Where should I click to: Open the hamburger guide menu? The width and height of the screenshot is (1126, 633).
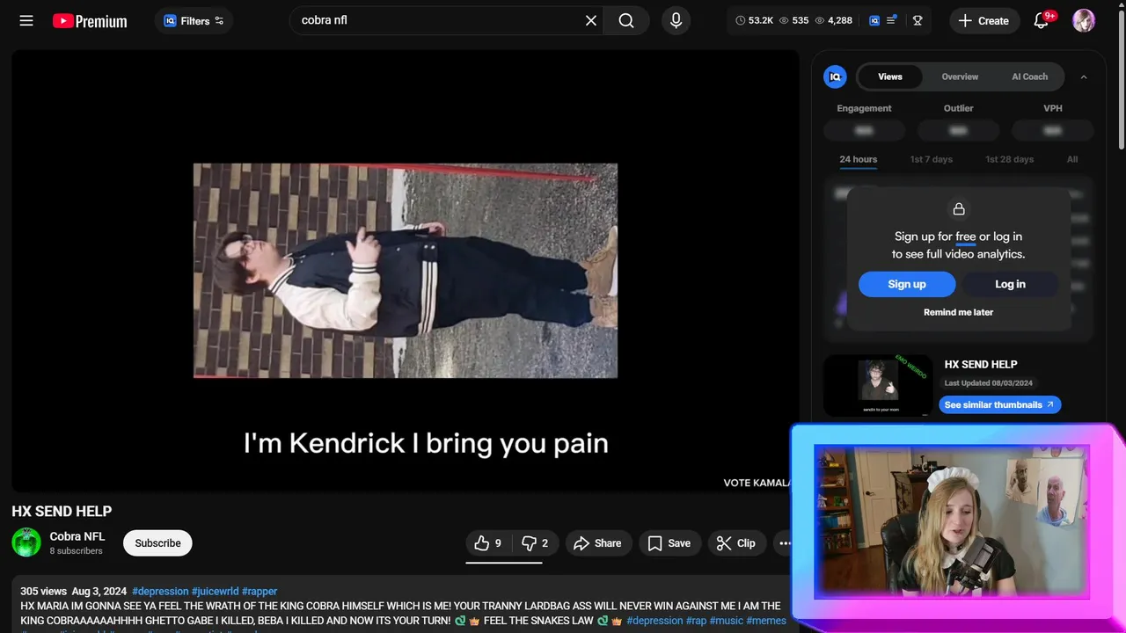[x=26, y=20]
